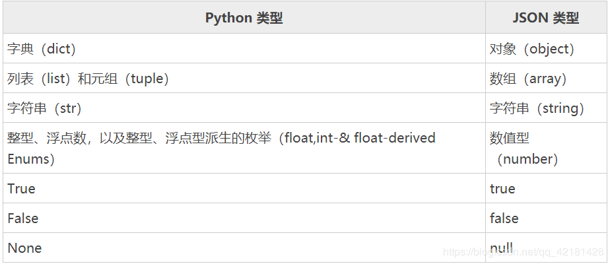Click the Python False cell
This screenshot has width=610, height=264.
point(244,218)
